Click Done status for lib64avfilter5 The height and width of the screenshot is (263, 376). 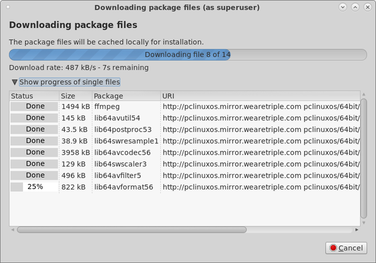click(34, 175)
